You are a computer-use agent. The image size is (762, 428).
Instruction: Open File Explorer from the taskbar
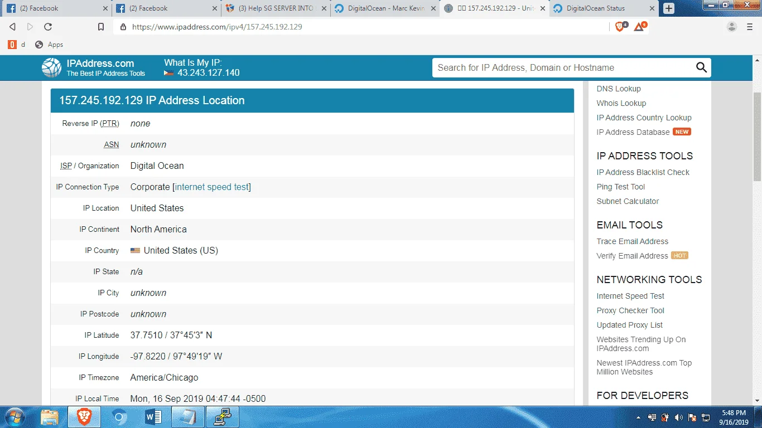coord(50,417)
